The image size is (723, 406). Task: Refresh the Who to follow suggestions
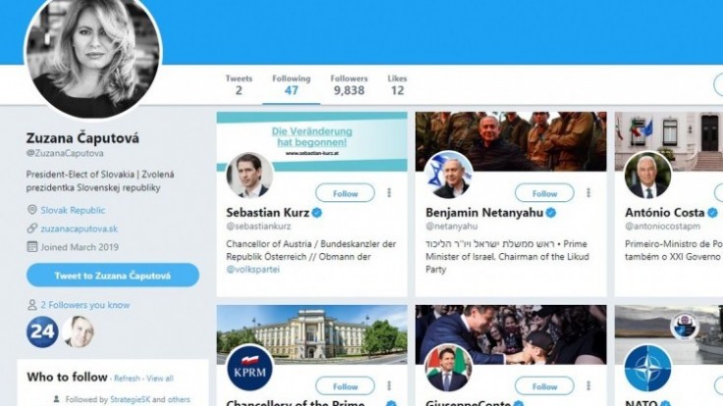(x=127, y=378)
